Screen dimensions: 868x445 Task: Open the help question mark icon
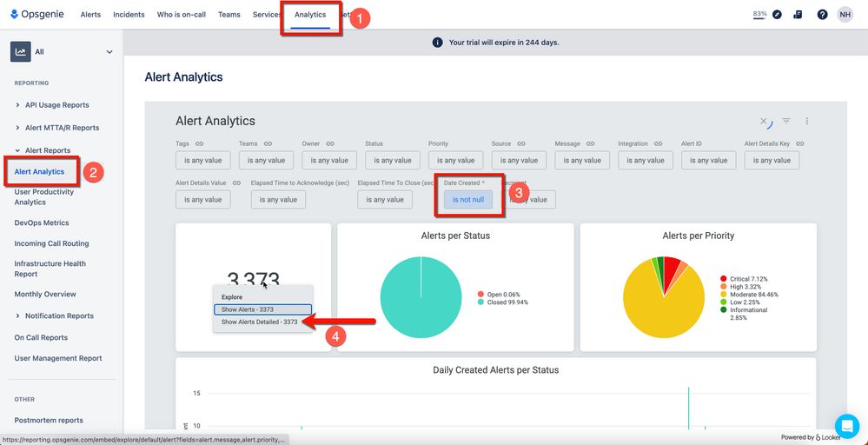point(822,15)
